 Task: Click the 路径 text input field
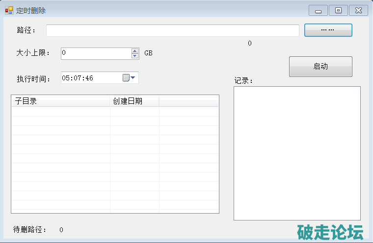[172, 30]
